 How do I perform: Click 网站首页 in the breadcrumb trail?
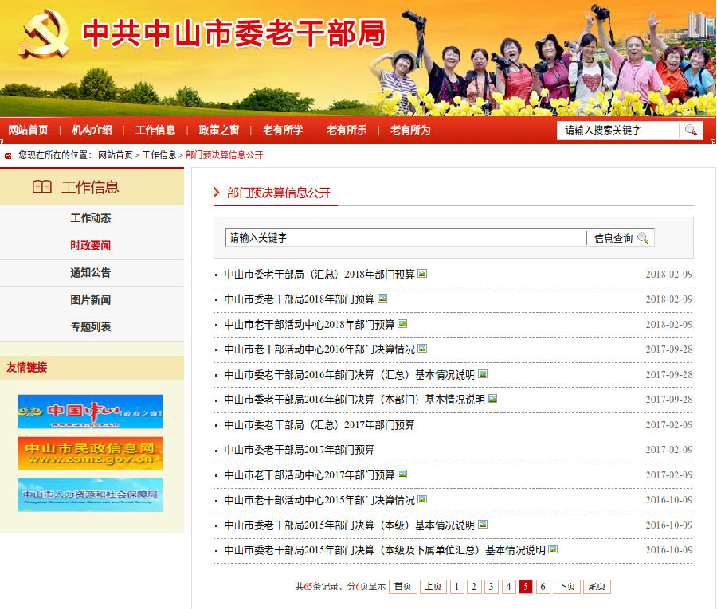click(116, 155)
